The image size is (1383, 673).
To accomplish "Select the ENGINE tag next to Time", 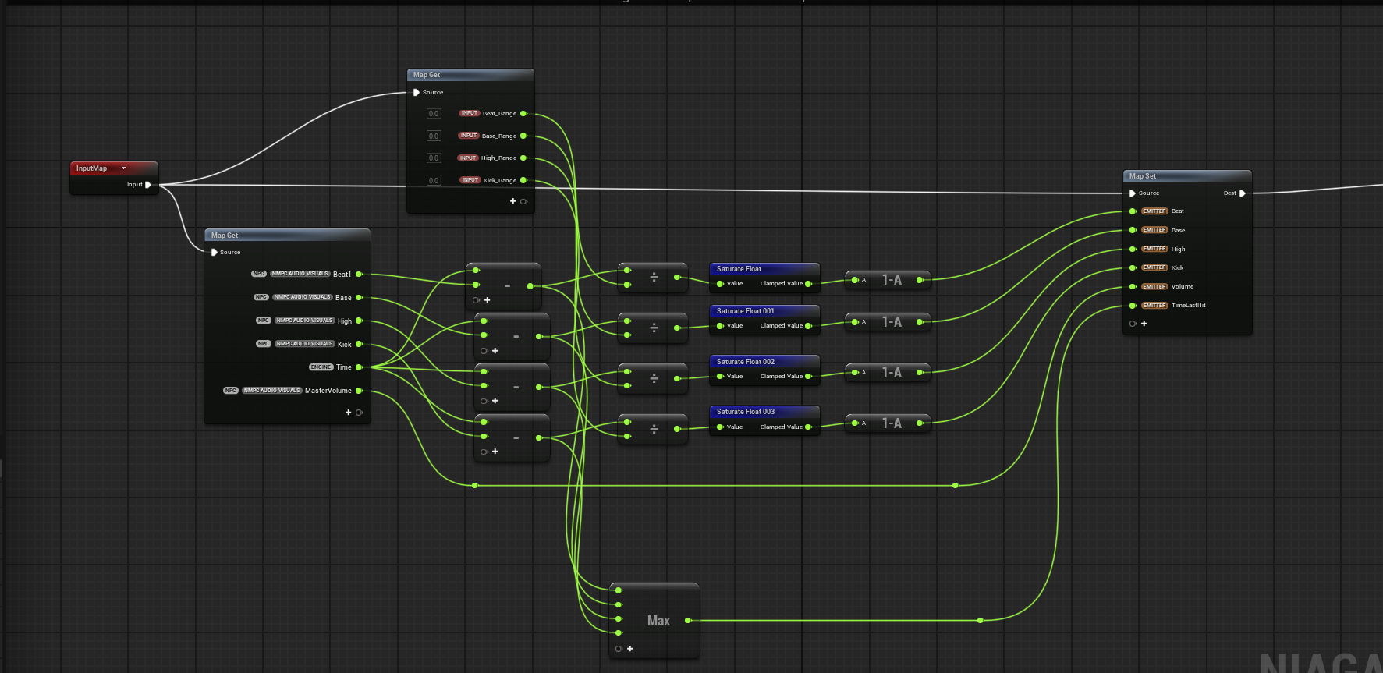I will [x=321, y=367].
